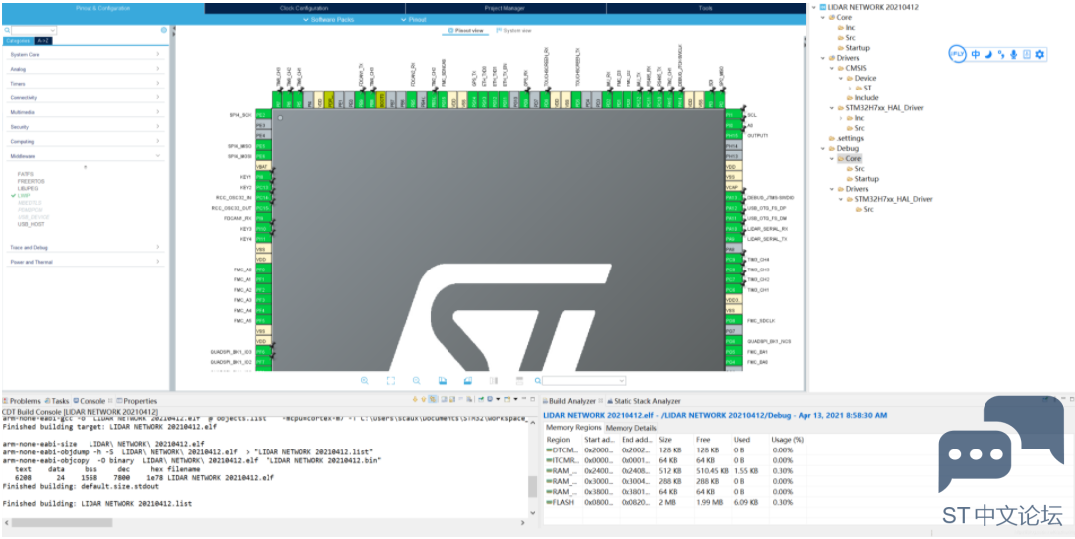Image resolution: width=1075 pixels, height=539 pixels.
Task: Select the LIBJPEG middleware entry
Action: click(x=27, y=188)
